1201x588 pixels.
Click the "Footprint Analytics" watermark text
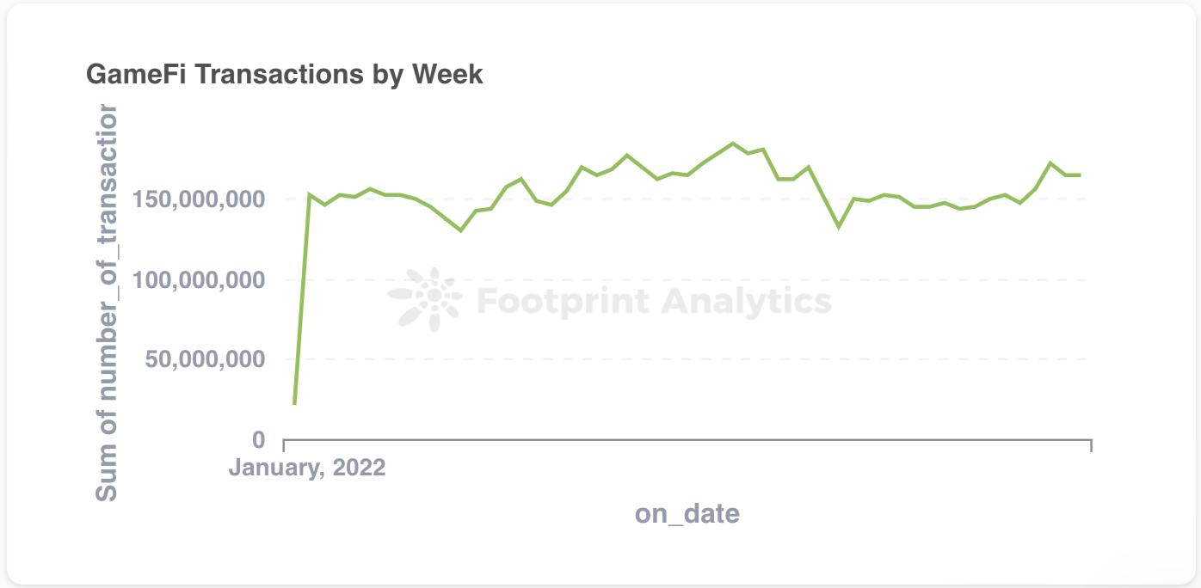[654, 301]
